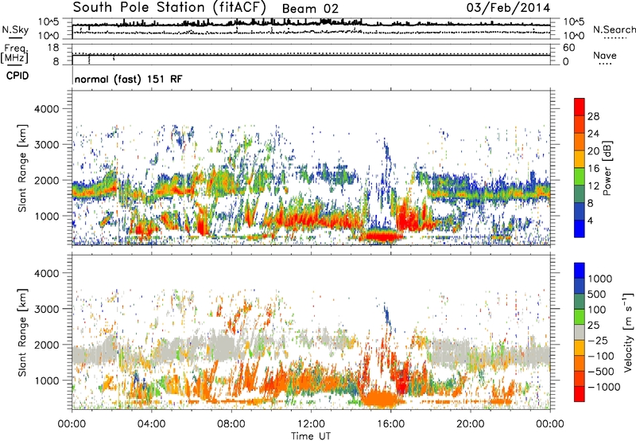
Task: Select the 'Freq. [MHz]' axis label
Action: coord(14,54)
